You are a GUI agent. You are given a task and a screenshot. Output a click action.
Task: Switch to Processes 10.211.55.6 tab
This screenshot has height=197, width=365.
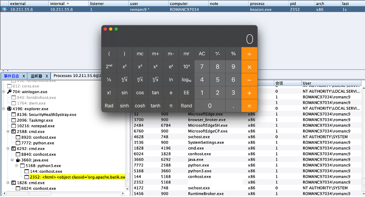[x=77, y=76]
